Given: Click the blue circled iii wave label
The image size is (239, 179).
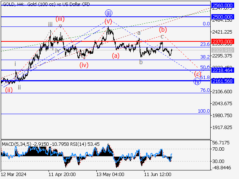Looking at the screenshot, I should pos(108,13).
